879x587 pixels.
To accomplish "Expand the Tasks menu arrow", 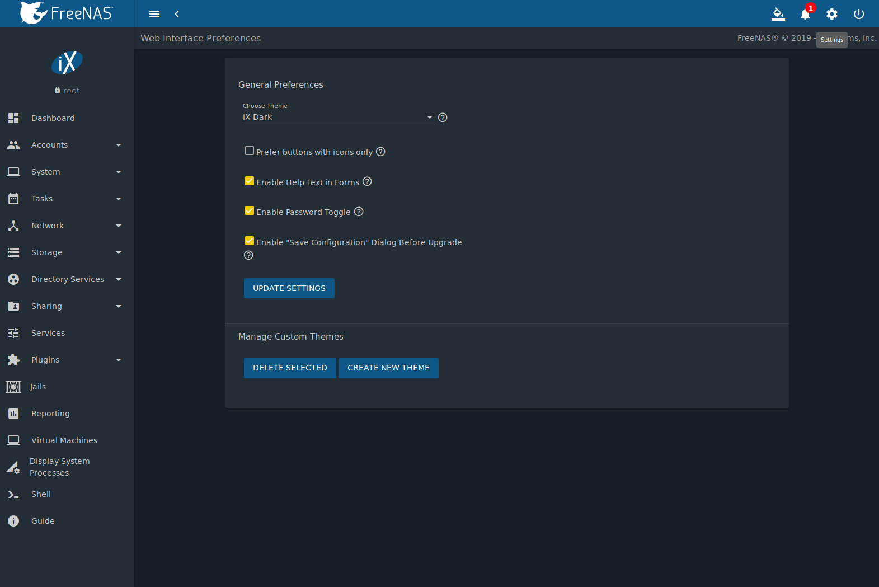I will tap(119, 199).
